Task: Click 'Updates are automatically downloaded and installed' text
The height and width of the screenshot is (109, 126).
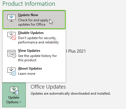Action: 70,93
